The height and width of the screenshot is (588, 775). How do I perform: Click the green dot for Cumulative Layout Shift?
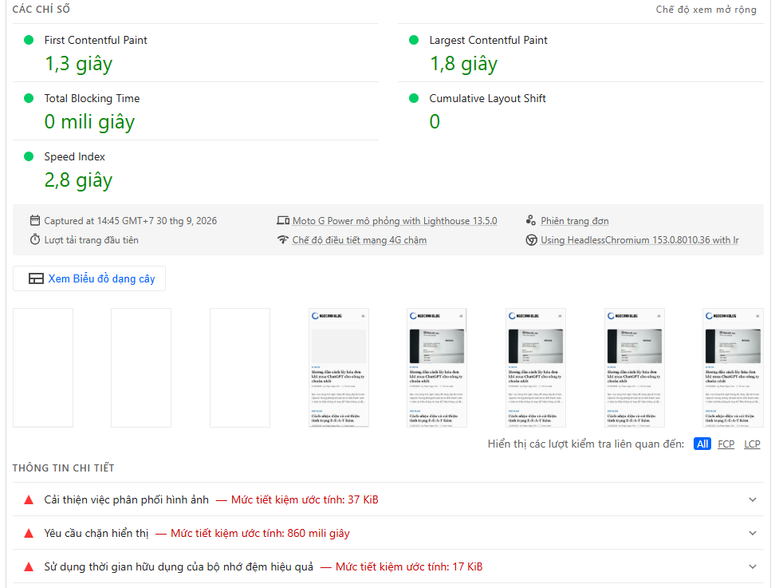click(414, 98)
